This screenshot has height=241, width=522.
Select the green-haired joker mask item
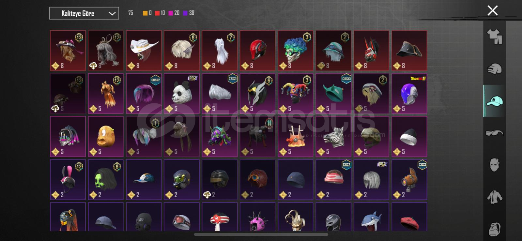point(295,51)
